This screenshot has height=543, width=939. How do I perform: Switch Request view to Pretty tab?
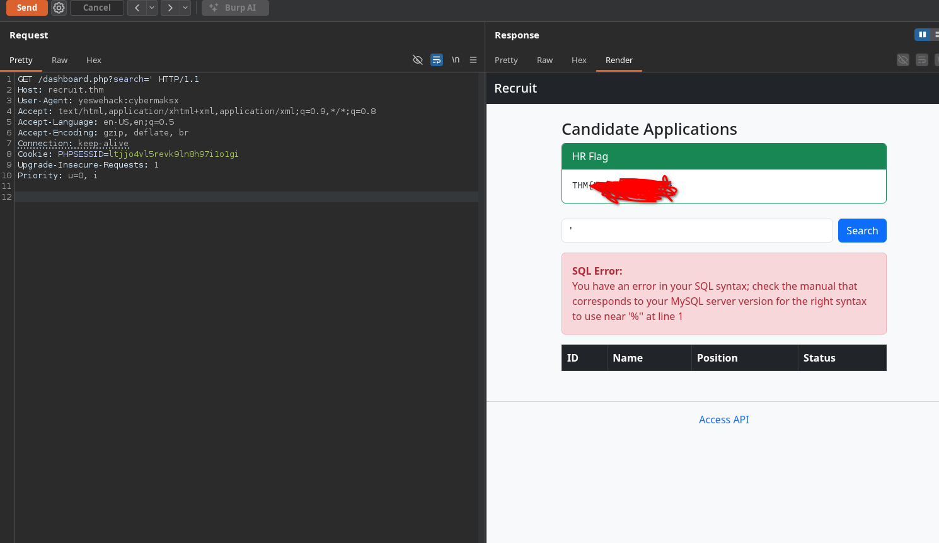click(x=21, y=60)
